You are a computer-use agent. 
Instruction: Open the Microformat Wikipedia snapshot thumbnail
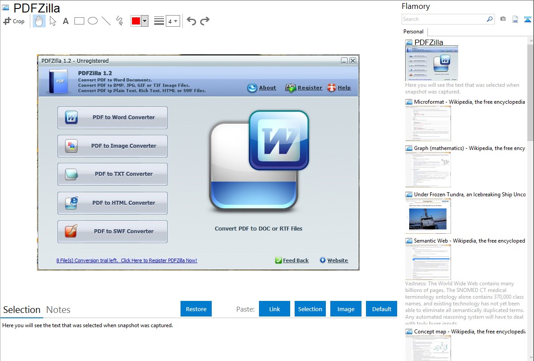[428, 123]
